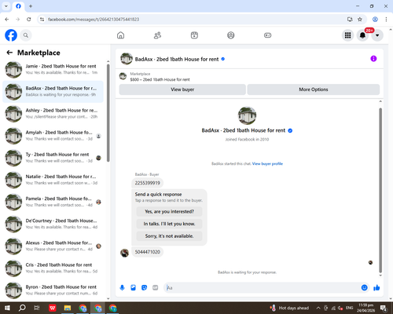Open Natalie's house for rent conversation
393x314 pixels.
click(53, 180)
